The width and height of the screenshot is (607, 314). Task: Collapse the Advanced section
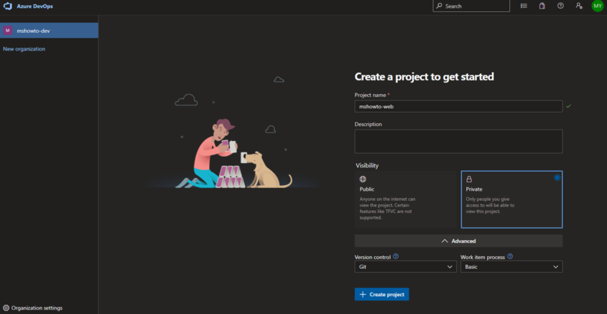coord(458,241)
